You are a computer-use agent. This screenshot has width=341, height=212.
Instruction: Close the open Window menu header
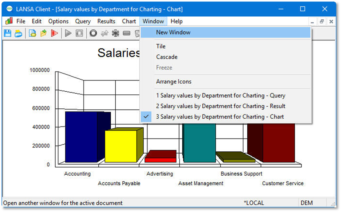[x=153, y=21]
